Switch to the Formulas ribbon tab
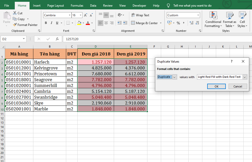 pos(77,6)
